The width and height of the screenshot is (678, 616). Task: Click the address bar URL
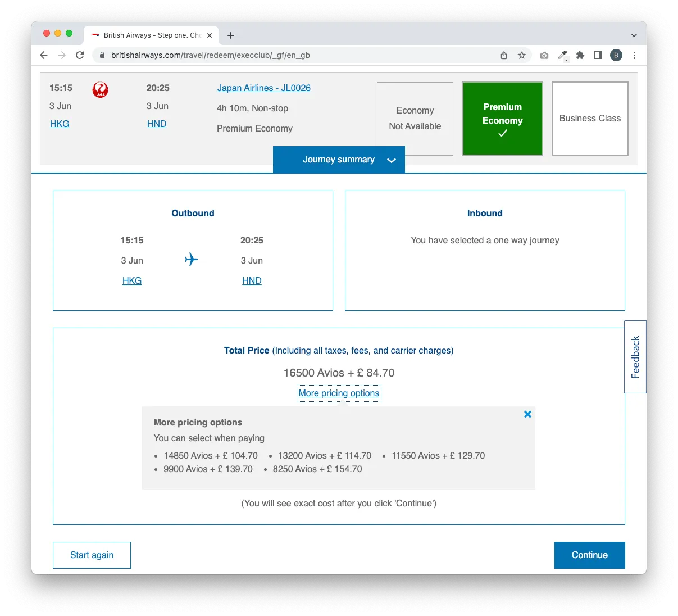click(211, 55)
